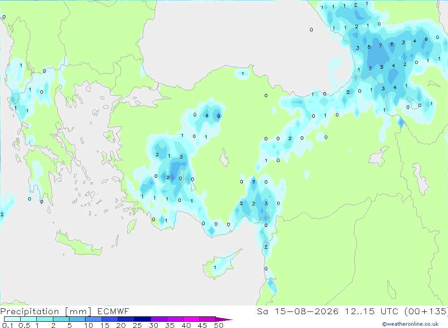Image resolution: width=448 pixels, height=328 pixels.
Task: Click the "45" legend scale label
Action: click(202, 325)
